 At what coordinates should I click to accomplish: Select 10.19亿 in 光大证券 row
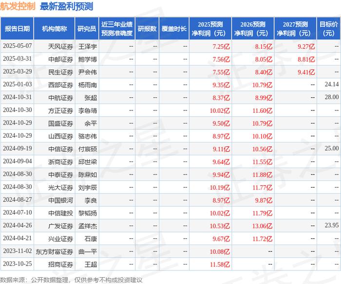click(x=220, y=187)
